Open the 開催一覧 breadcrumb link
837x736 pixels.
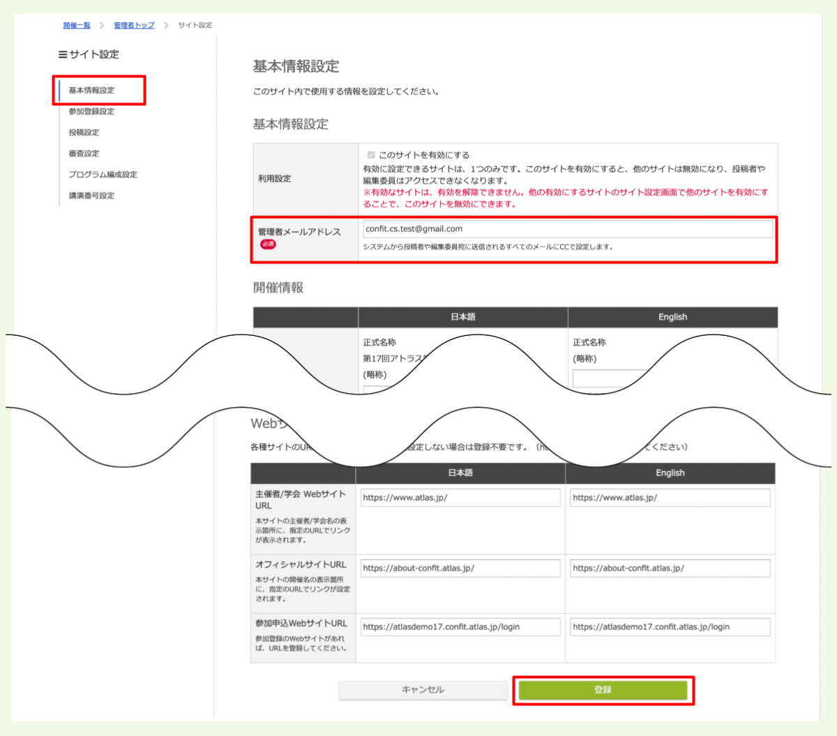(x=75, y=24)
